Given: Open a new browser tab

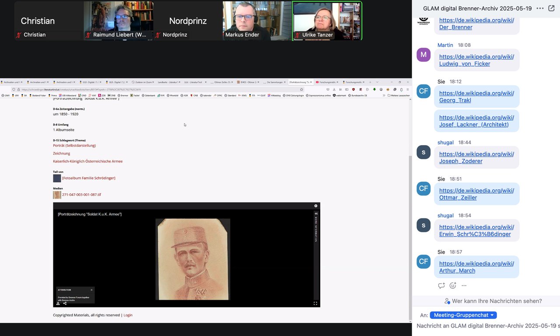Looking at the screenshot, I should click(370, 82).
